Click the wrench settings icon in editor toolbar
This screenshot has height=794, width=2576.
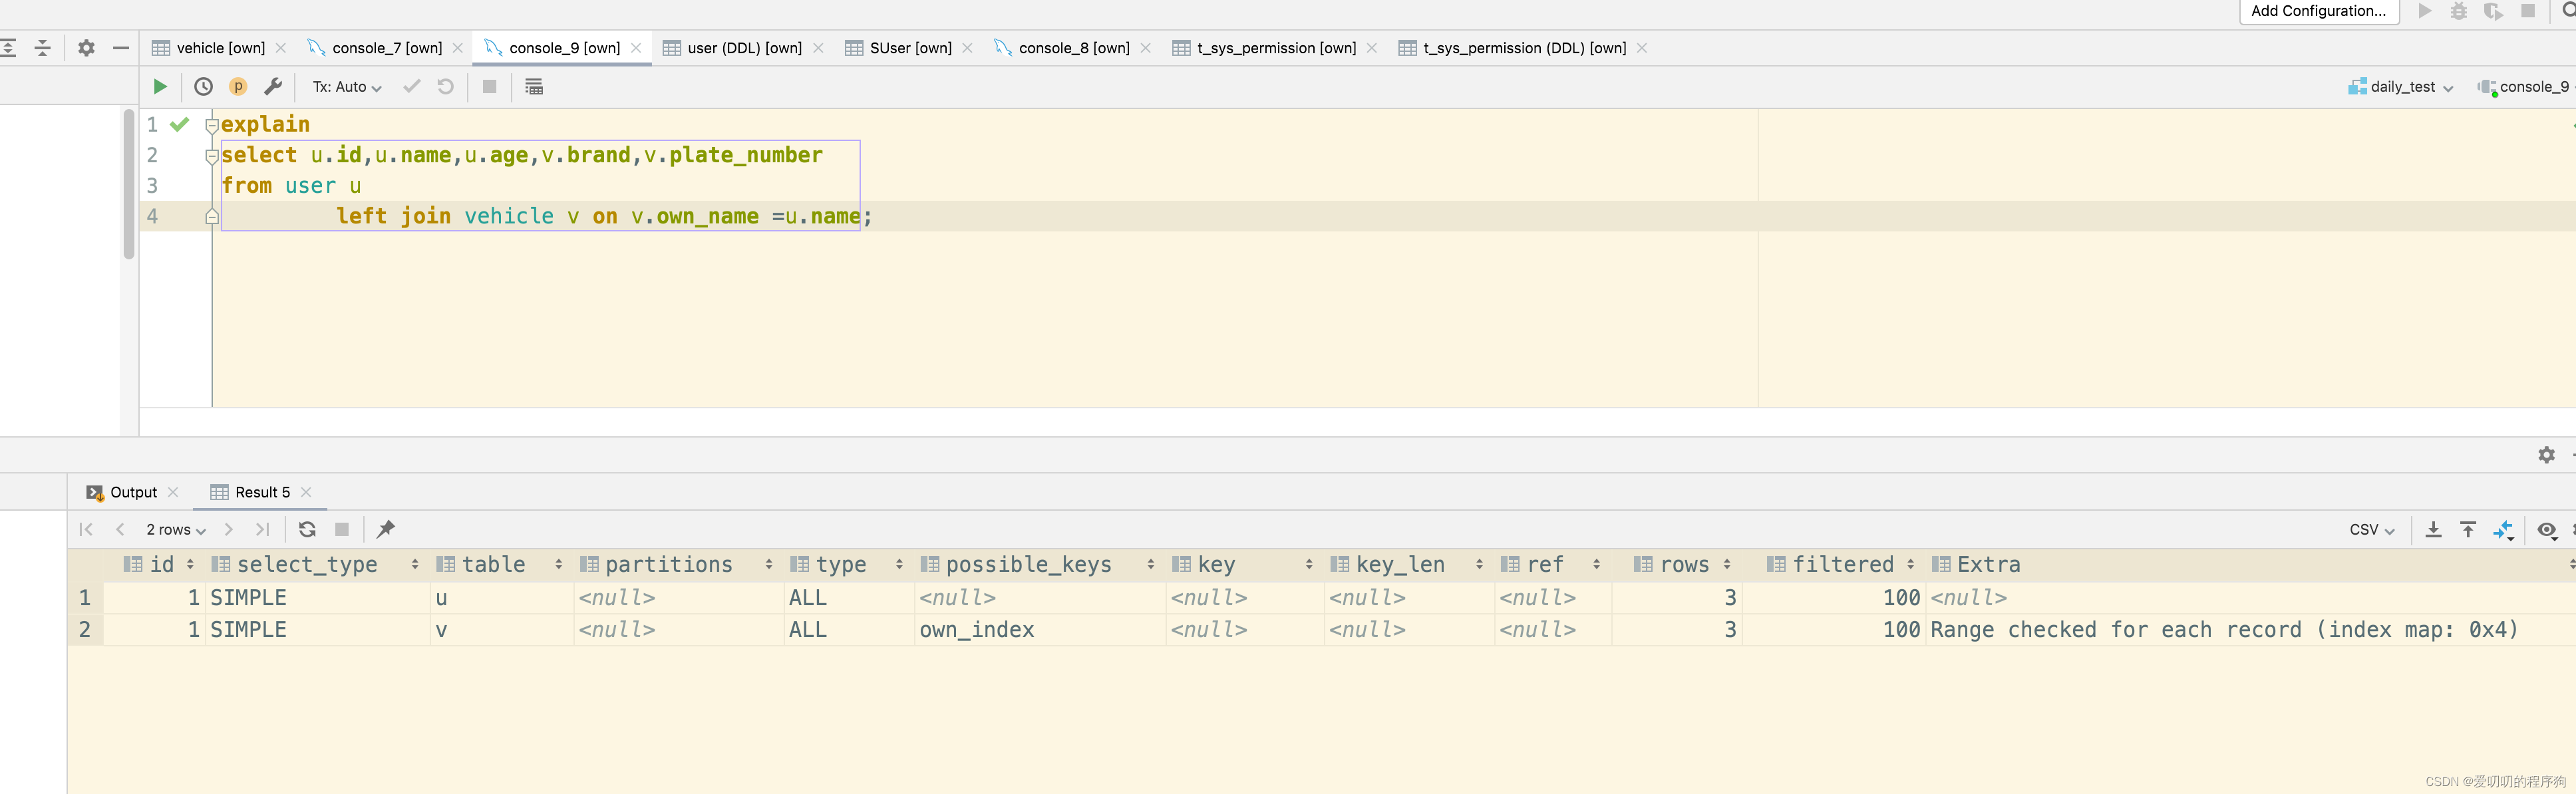click(273, 87)
